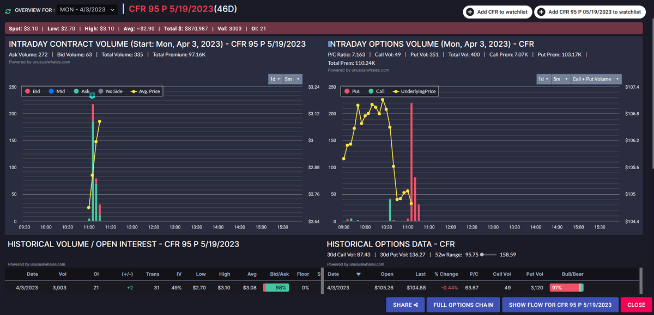Expand the 5m interval dropdown in contract volume chart
The height and width of the screenshot is (315, 654).
click(292, 79)
